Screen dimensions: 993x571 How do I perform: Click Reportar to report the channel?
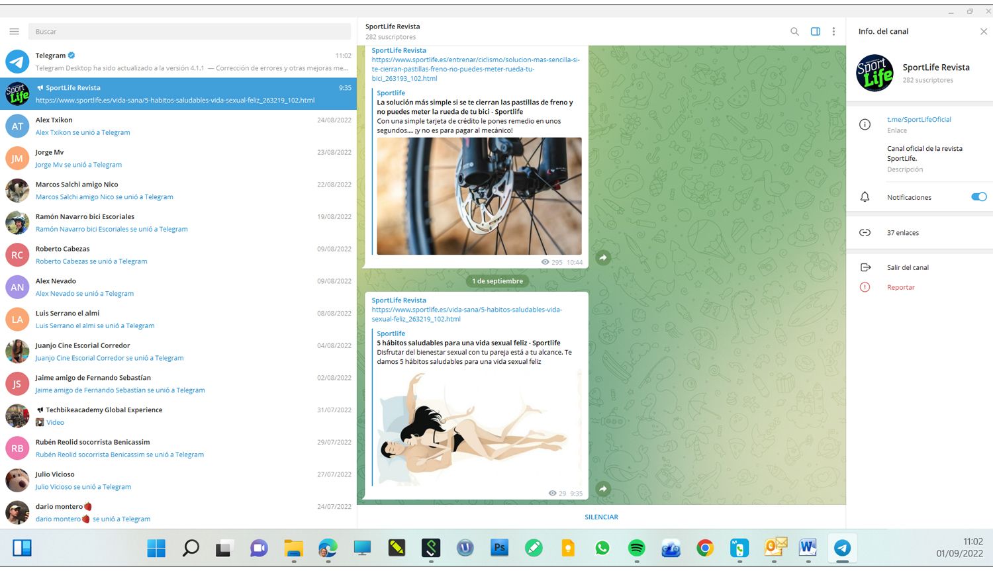coord(900,287)
